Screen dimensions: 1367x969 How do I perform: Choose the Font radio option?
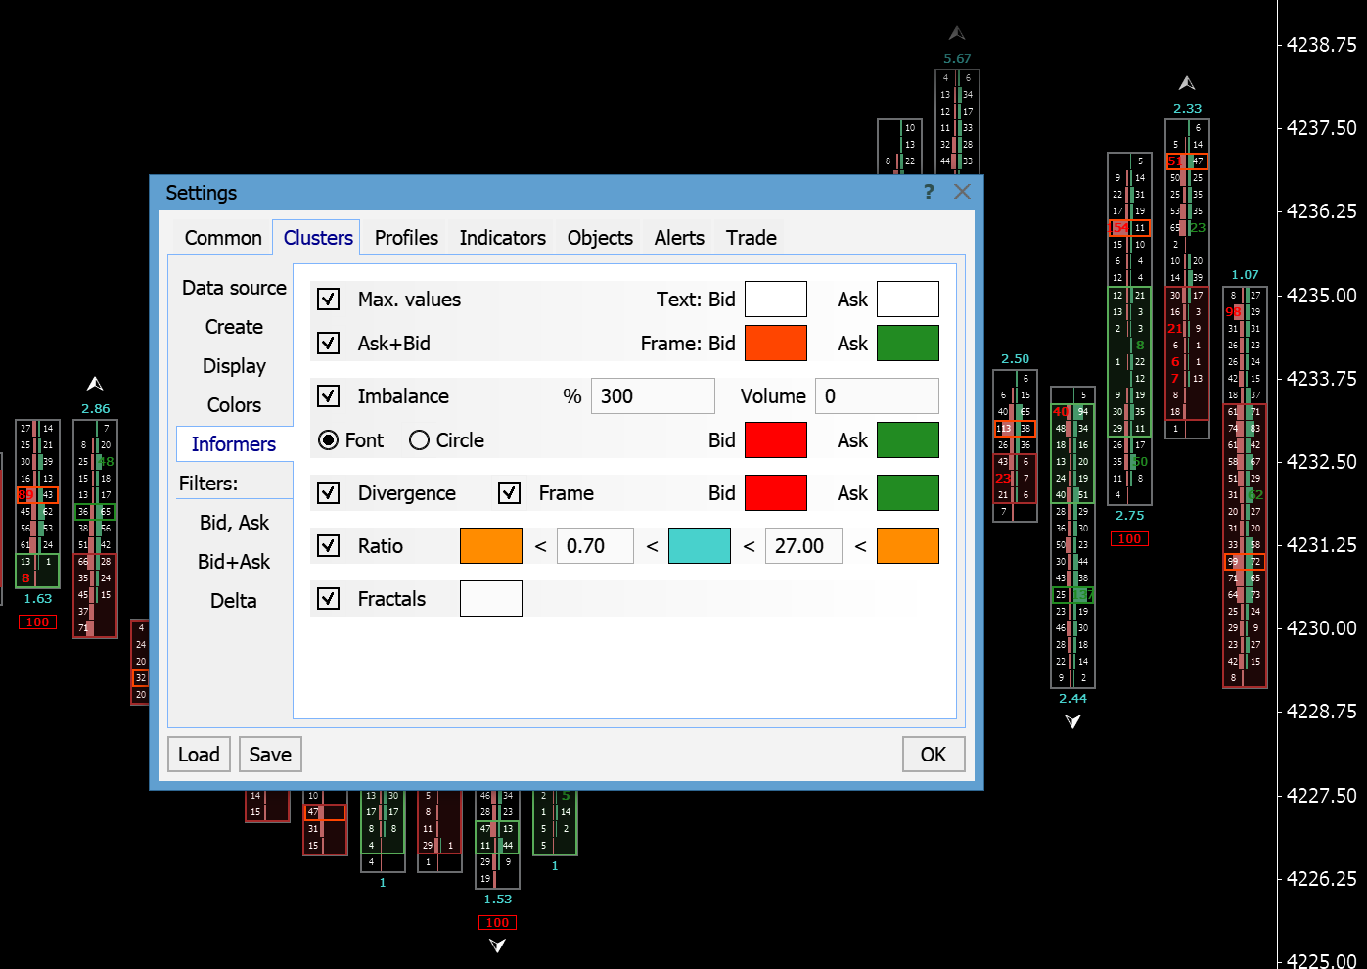329,440
